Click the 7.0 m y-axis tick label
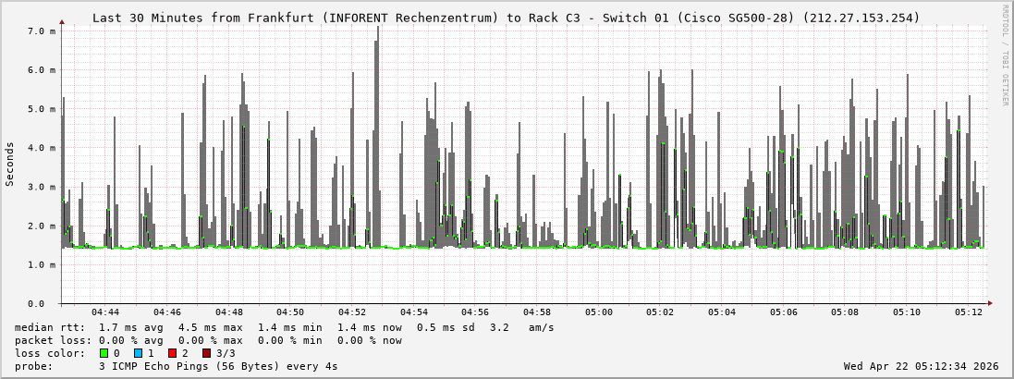The height and width of the screenshot is (379, 1014). (x=43, y=31)
